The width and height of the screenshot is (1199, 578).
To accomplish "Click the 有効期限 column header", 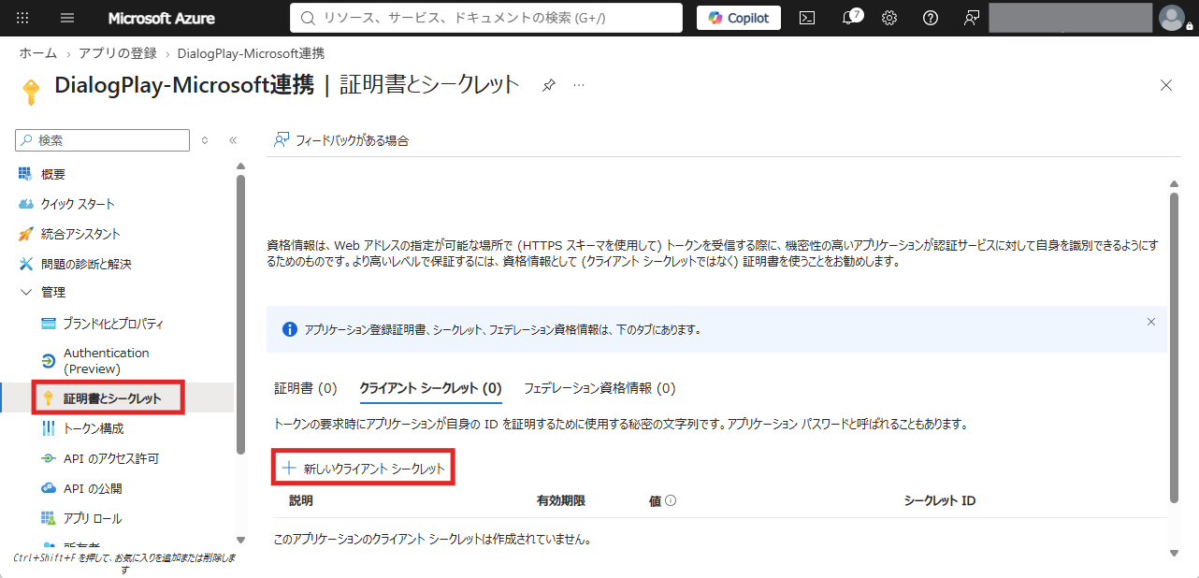I will point(560,500).
